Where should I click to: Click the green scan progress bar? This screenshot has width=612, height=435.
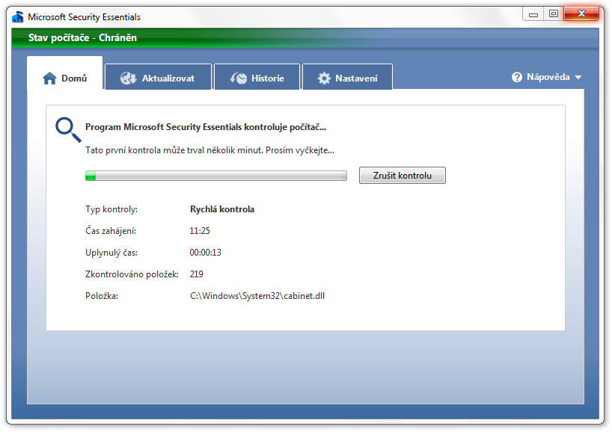tap(215, 176)
